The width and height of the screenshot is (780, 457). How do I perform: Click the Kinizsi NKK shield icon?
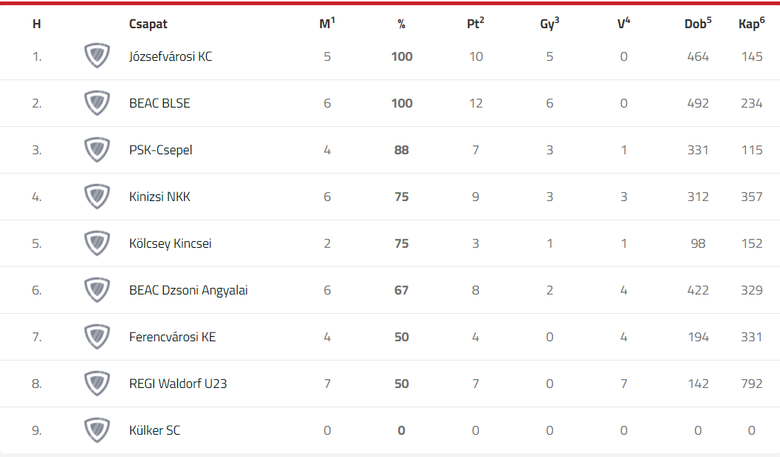coord(97,196)
